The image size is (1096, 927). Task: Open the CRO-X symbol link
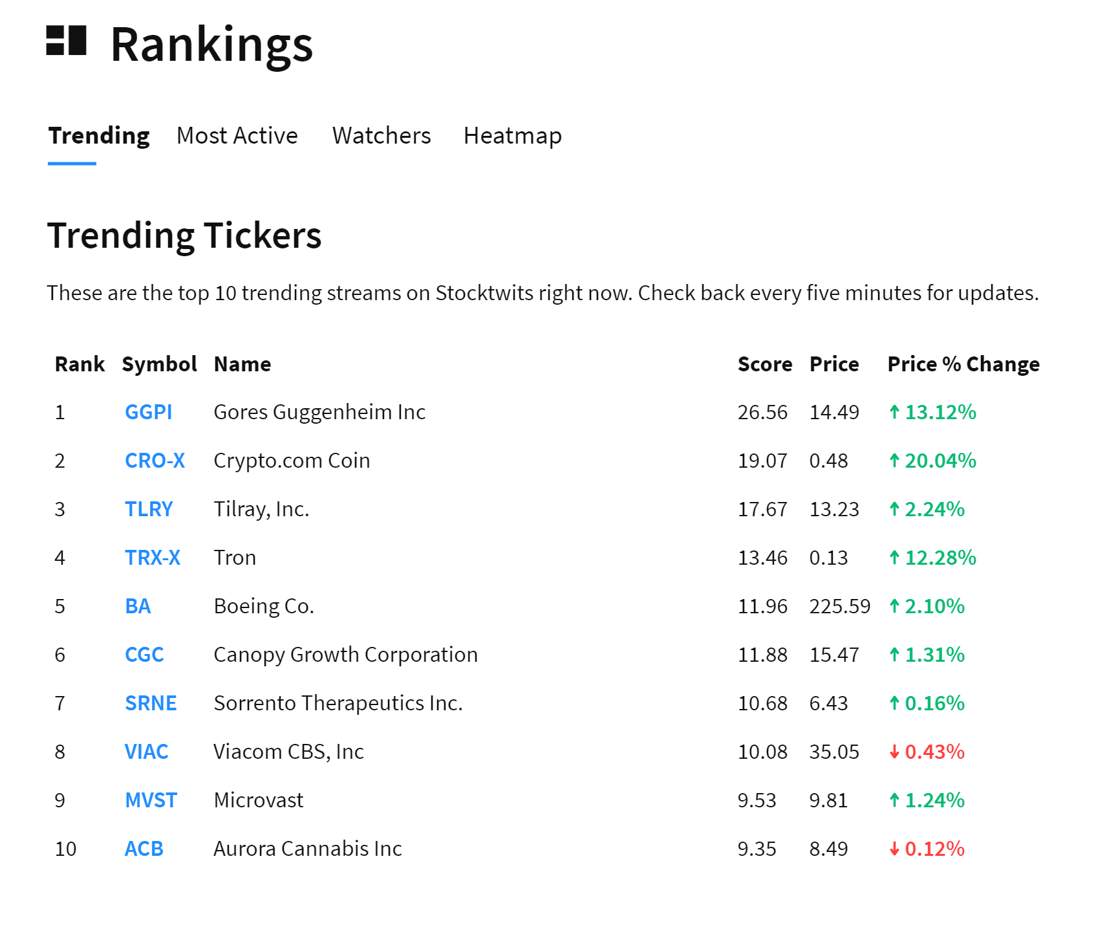[x=155, y=461]
